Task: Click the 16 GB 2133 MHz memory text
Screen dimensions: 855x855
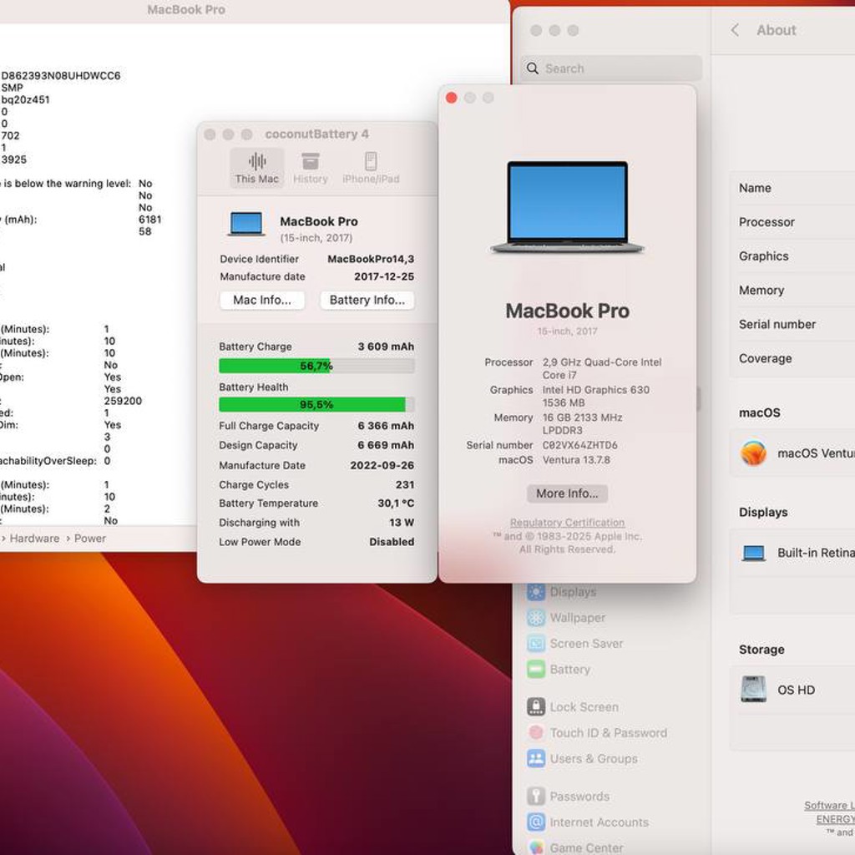Action: tap(582, 417)
